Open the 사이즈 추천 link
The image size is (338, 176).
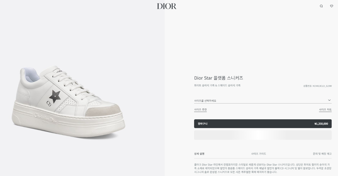pos(200,109)
